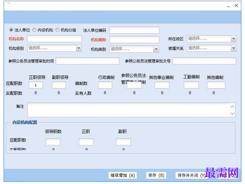Image resolution: width=245 pixels, height=184 pixels.
Task: Click the 备注 scrollbar down arrow
Action: tap(232, 113)
